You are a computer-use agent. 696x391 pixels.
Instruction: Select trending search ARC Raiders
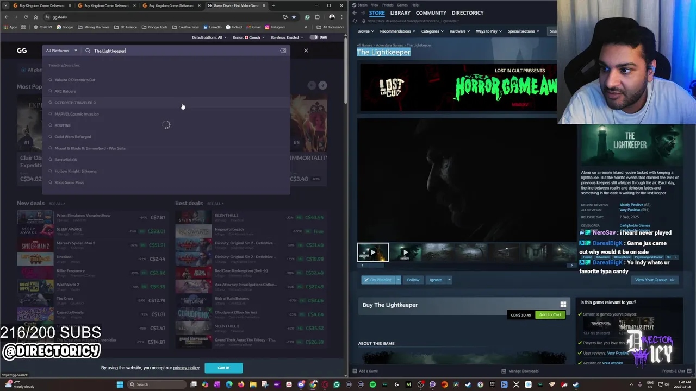click(x=65, y=91)
